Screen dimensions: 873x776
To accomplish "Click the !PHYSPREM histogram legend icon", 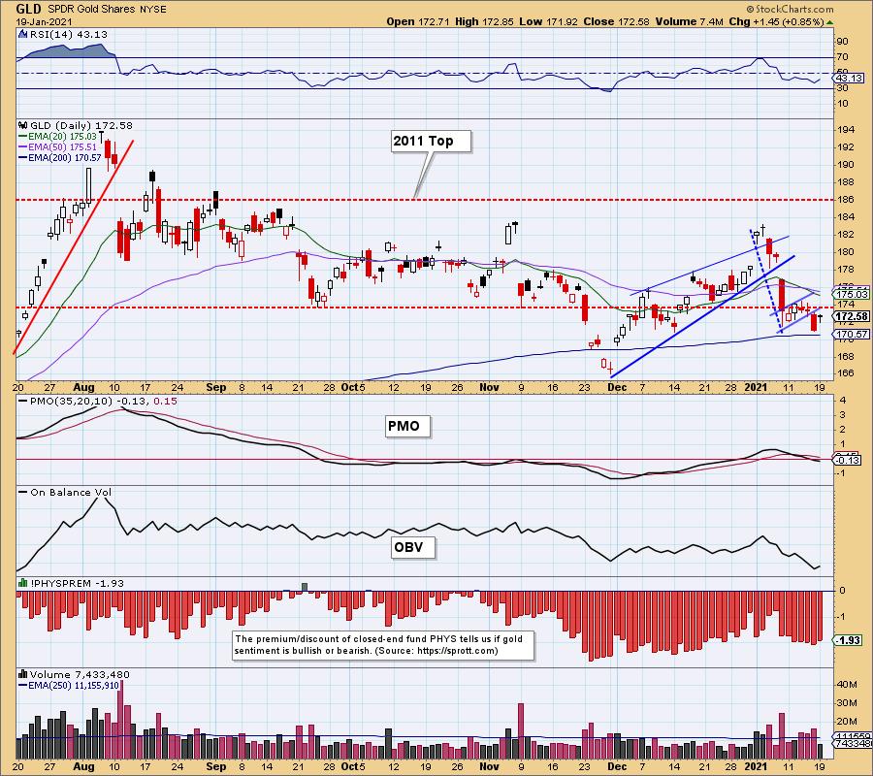I will (23, 583).
